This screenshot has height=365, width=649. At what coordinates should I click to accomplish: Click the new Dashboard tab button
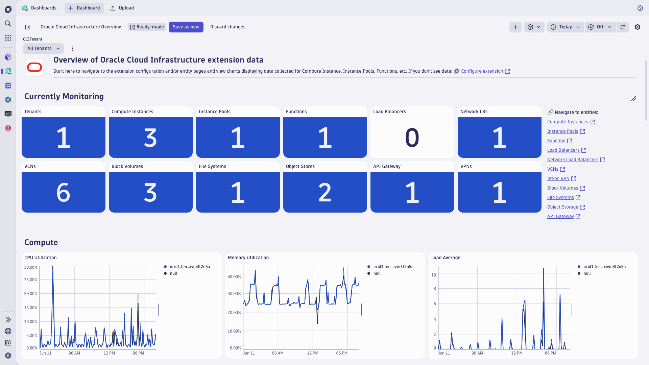click(84, 8)
